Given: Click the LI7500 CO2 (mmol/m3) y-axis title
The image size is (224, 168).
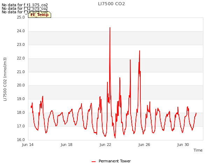Looking at the screenshot, I should tap(5, 79).
